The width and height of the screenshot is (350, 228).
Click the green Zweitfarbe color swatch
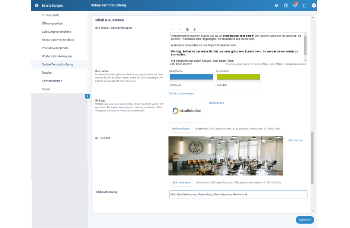(238, 77)
